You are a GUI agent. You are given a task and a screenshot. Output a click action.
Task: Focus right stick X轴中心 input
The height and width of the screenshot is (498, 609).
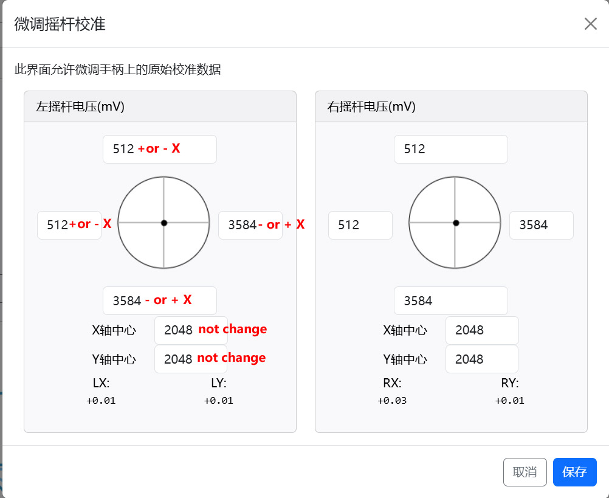pyautogui.click(x=481, y=330)
